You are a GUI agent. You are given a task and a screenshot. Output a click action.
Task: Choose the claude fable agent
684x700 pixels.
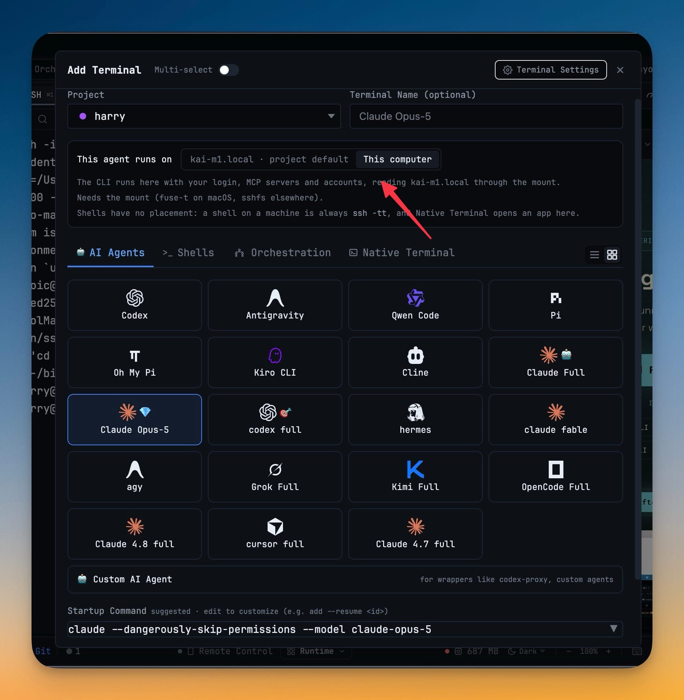point(556,420)
